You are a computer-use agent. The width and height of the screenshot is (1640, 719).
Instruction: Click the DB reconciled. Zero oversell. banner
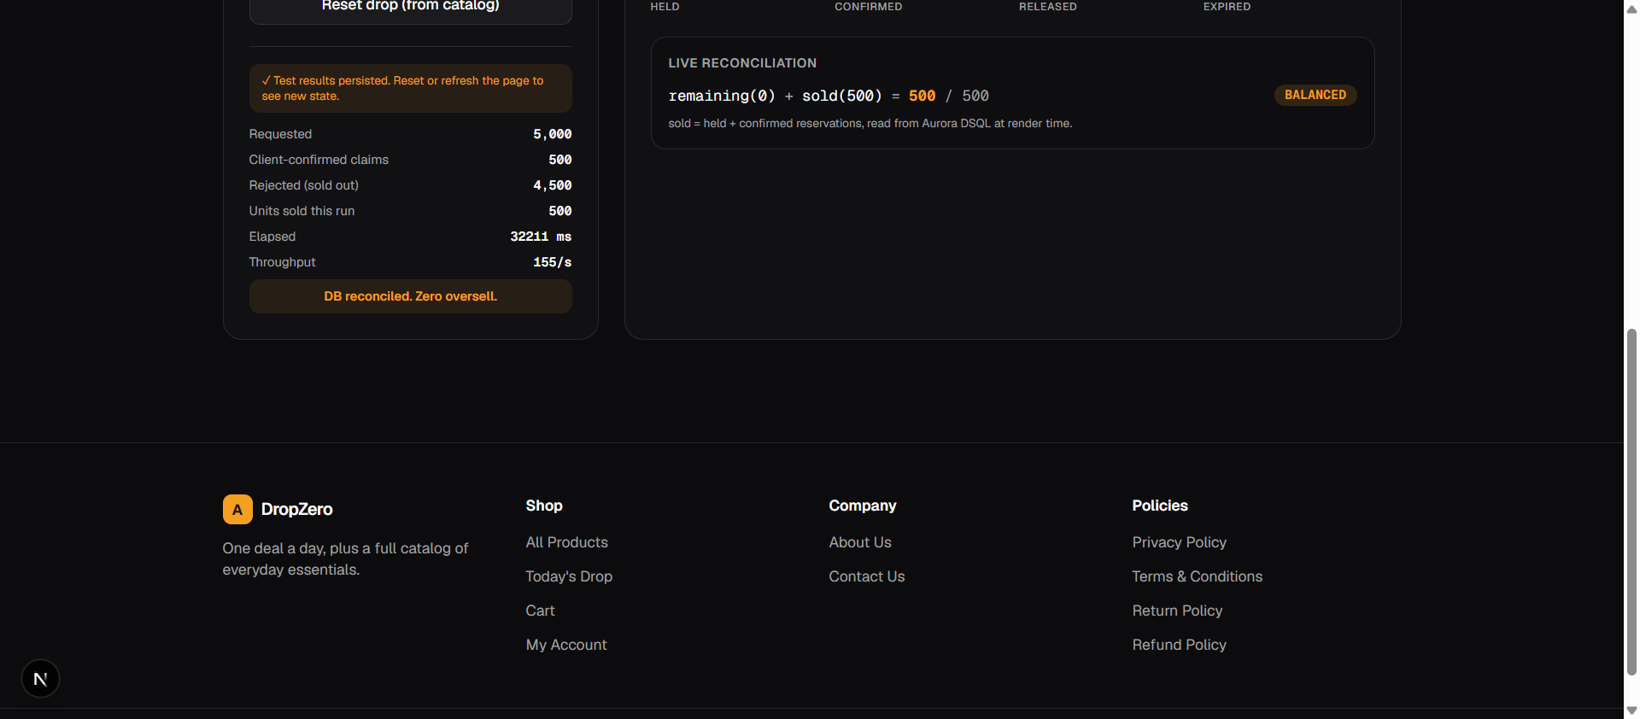pos(410,296)
